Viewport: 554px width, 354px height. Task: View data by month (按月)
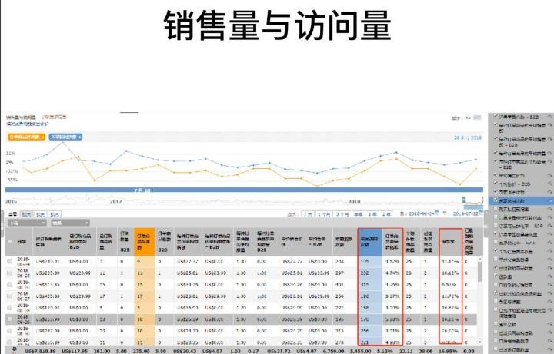coord(55,214)
